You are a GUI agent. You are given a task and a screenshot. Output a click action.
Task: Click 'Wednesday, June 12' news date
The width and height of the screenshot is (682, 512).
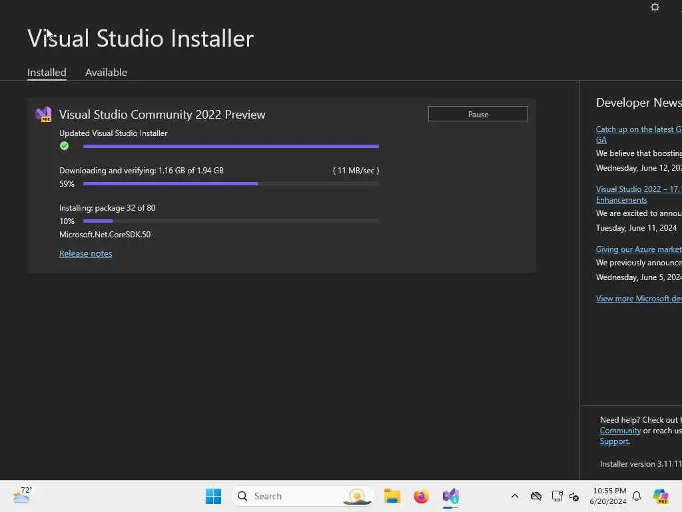click(x=639, y=168)
